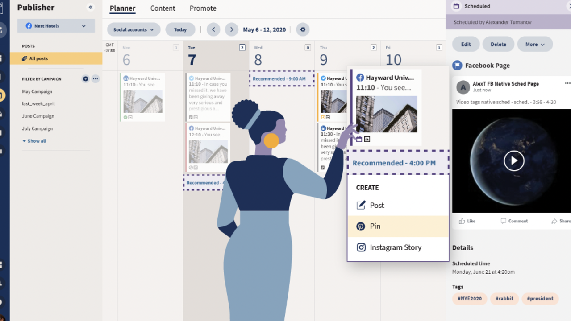Play the earth video preview

514,160
